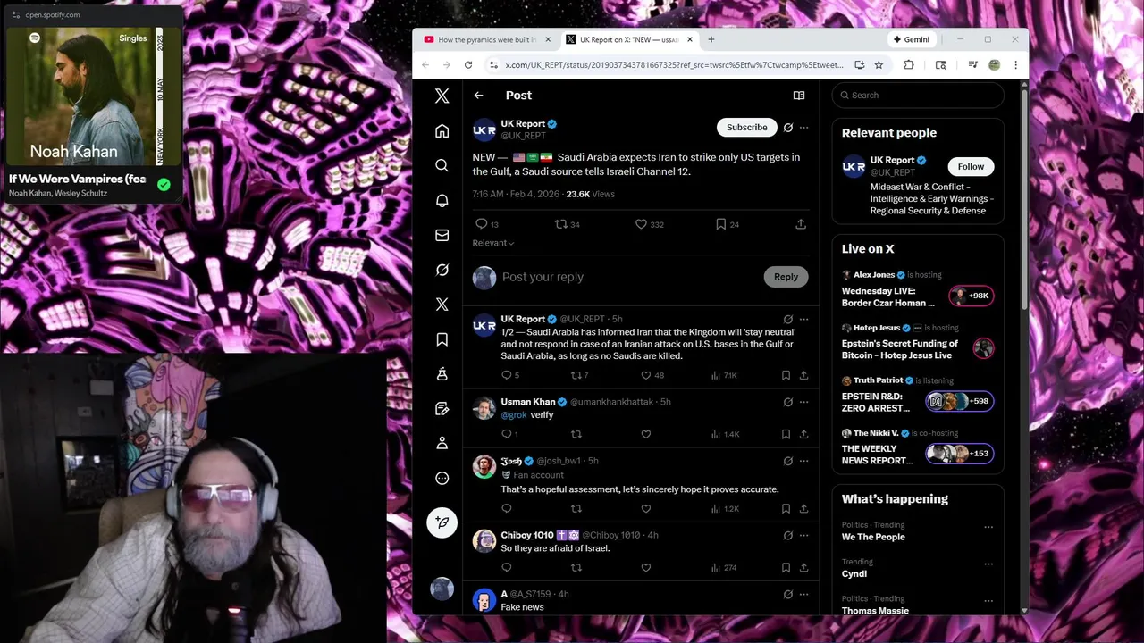1144x643 pixels.
Task: Open Explore search icon in X sidebar
Action: pyautogui.click(x=442, y=165)
